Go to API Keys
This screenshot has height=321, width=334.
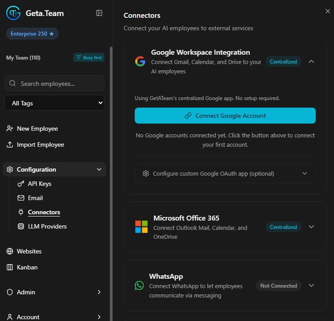coord(40,184)
